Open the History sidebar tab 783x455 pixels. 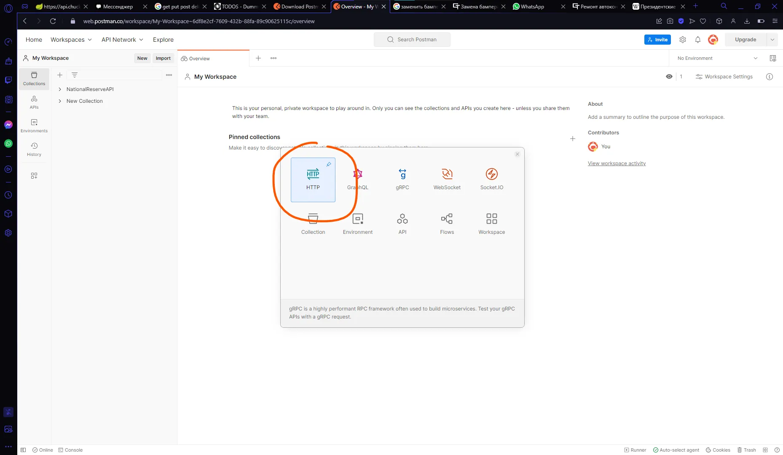point(34,149)
